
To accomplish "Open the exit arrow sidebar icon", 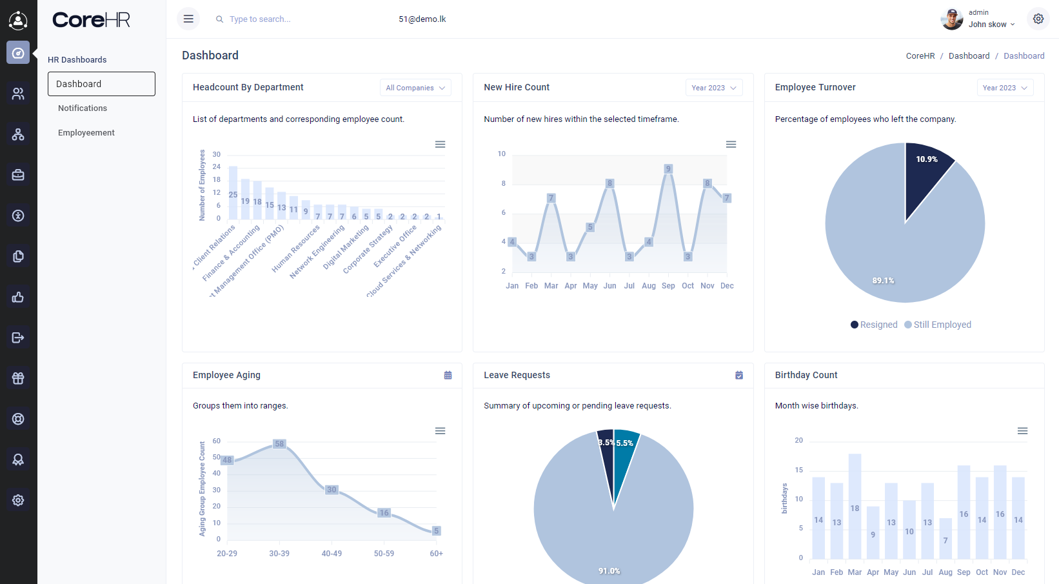I will (18, 337).
